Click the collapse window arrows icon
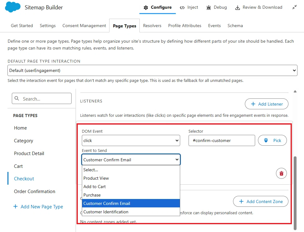The width and height of the screenshot is (304, 232). click(294, 7)
